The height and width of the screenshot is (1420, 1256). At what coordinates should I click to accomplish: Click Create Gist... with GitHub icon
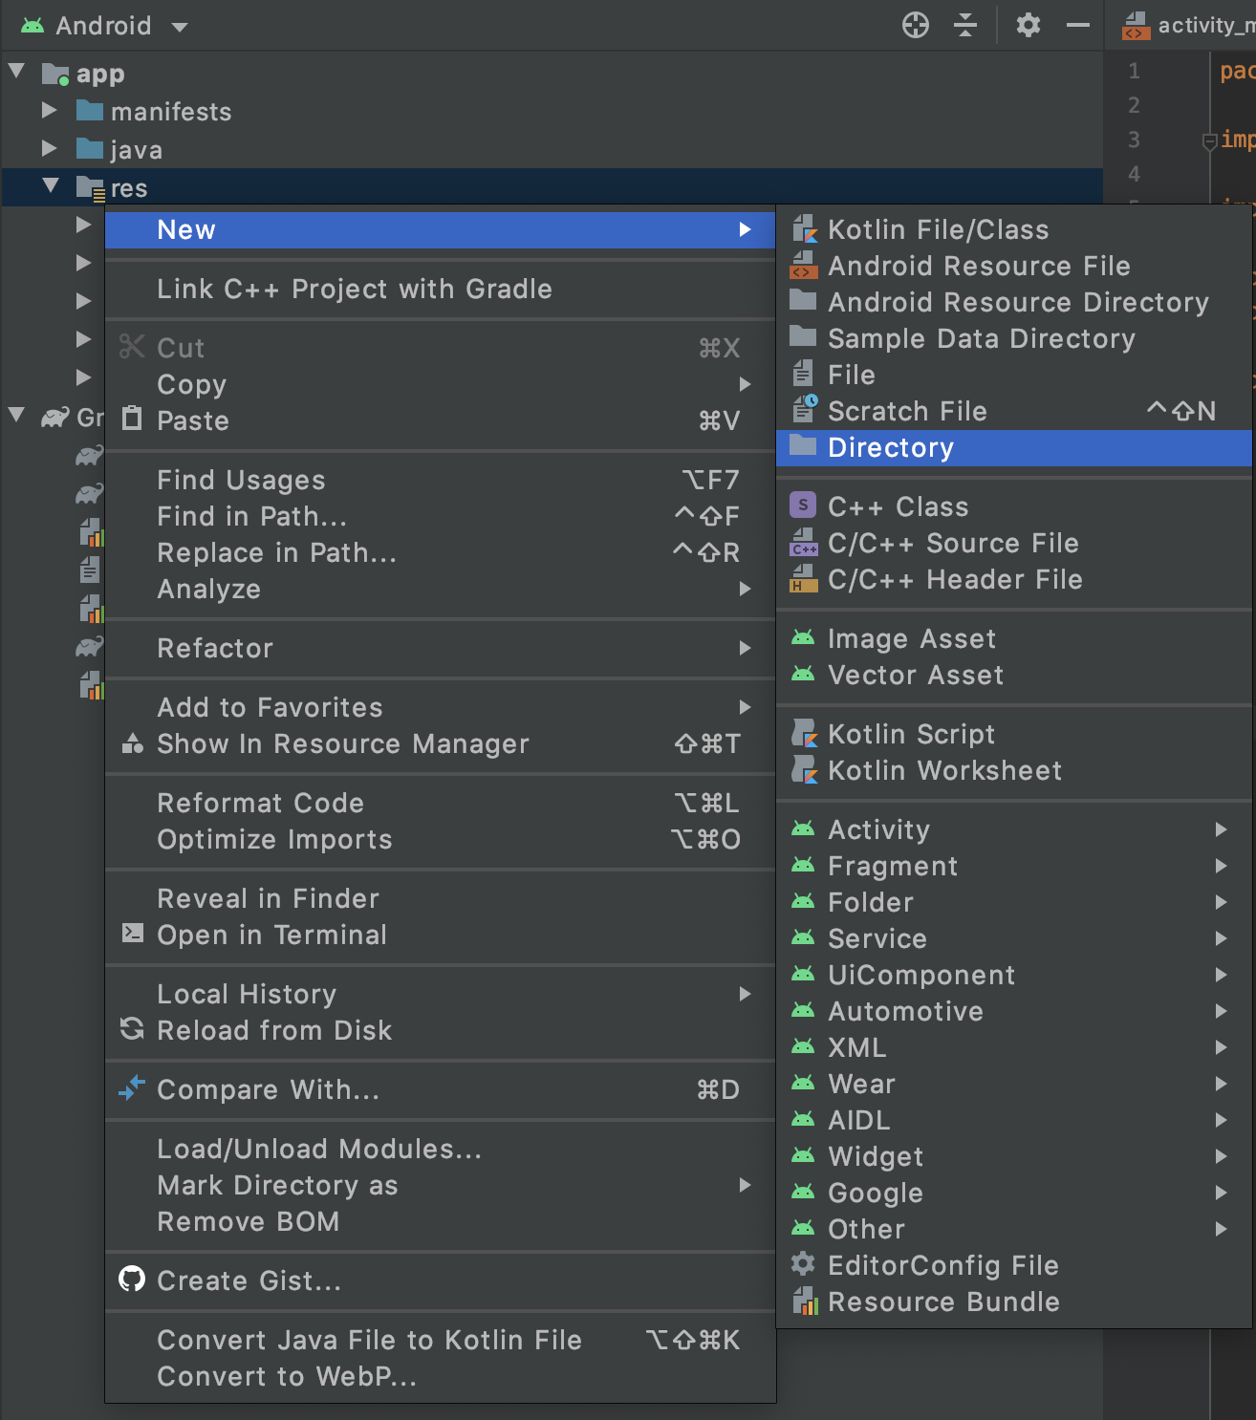[x=440, y=1281]
